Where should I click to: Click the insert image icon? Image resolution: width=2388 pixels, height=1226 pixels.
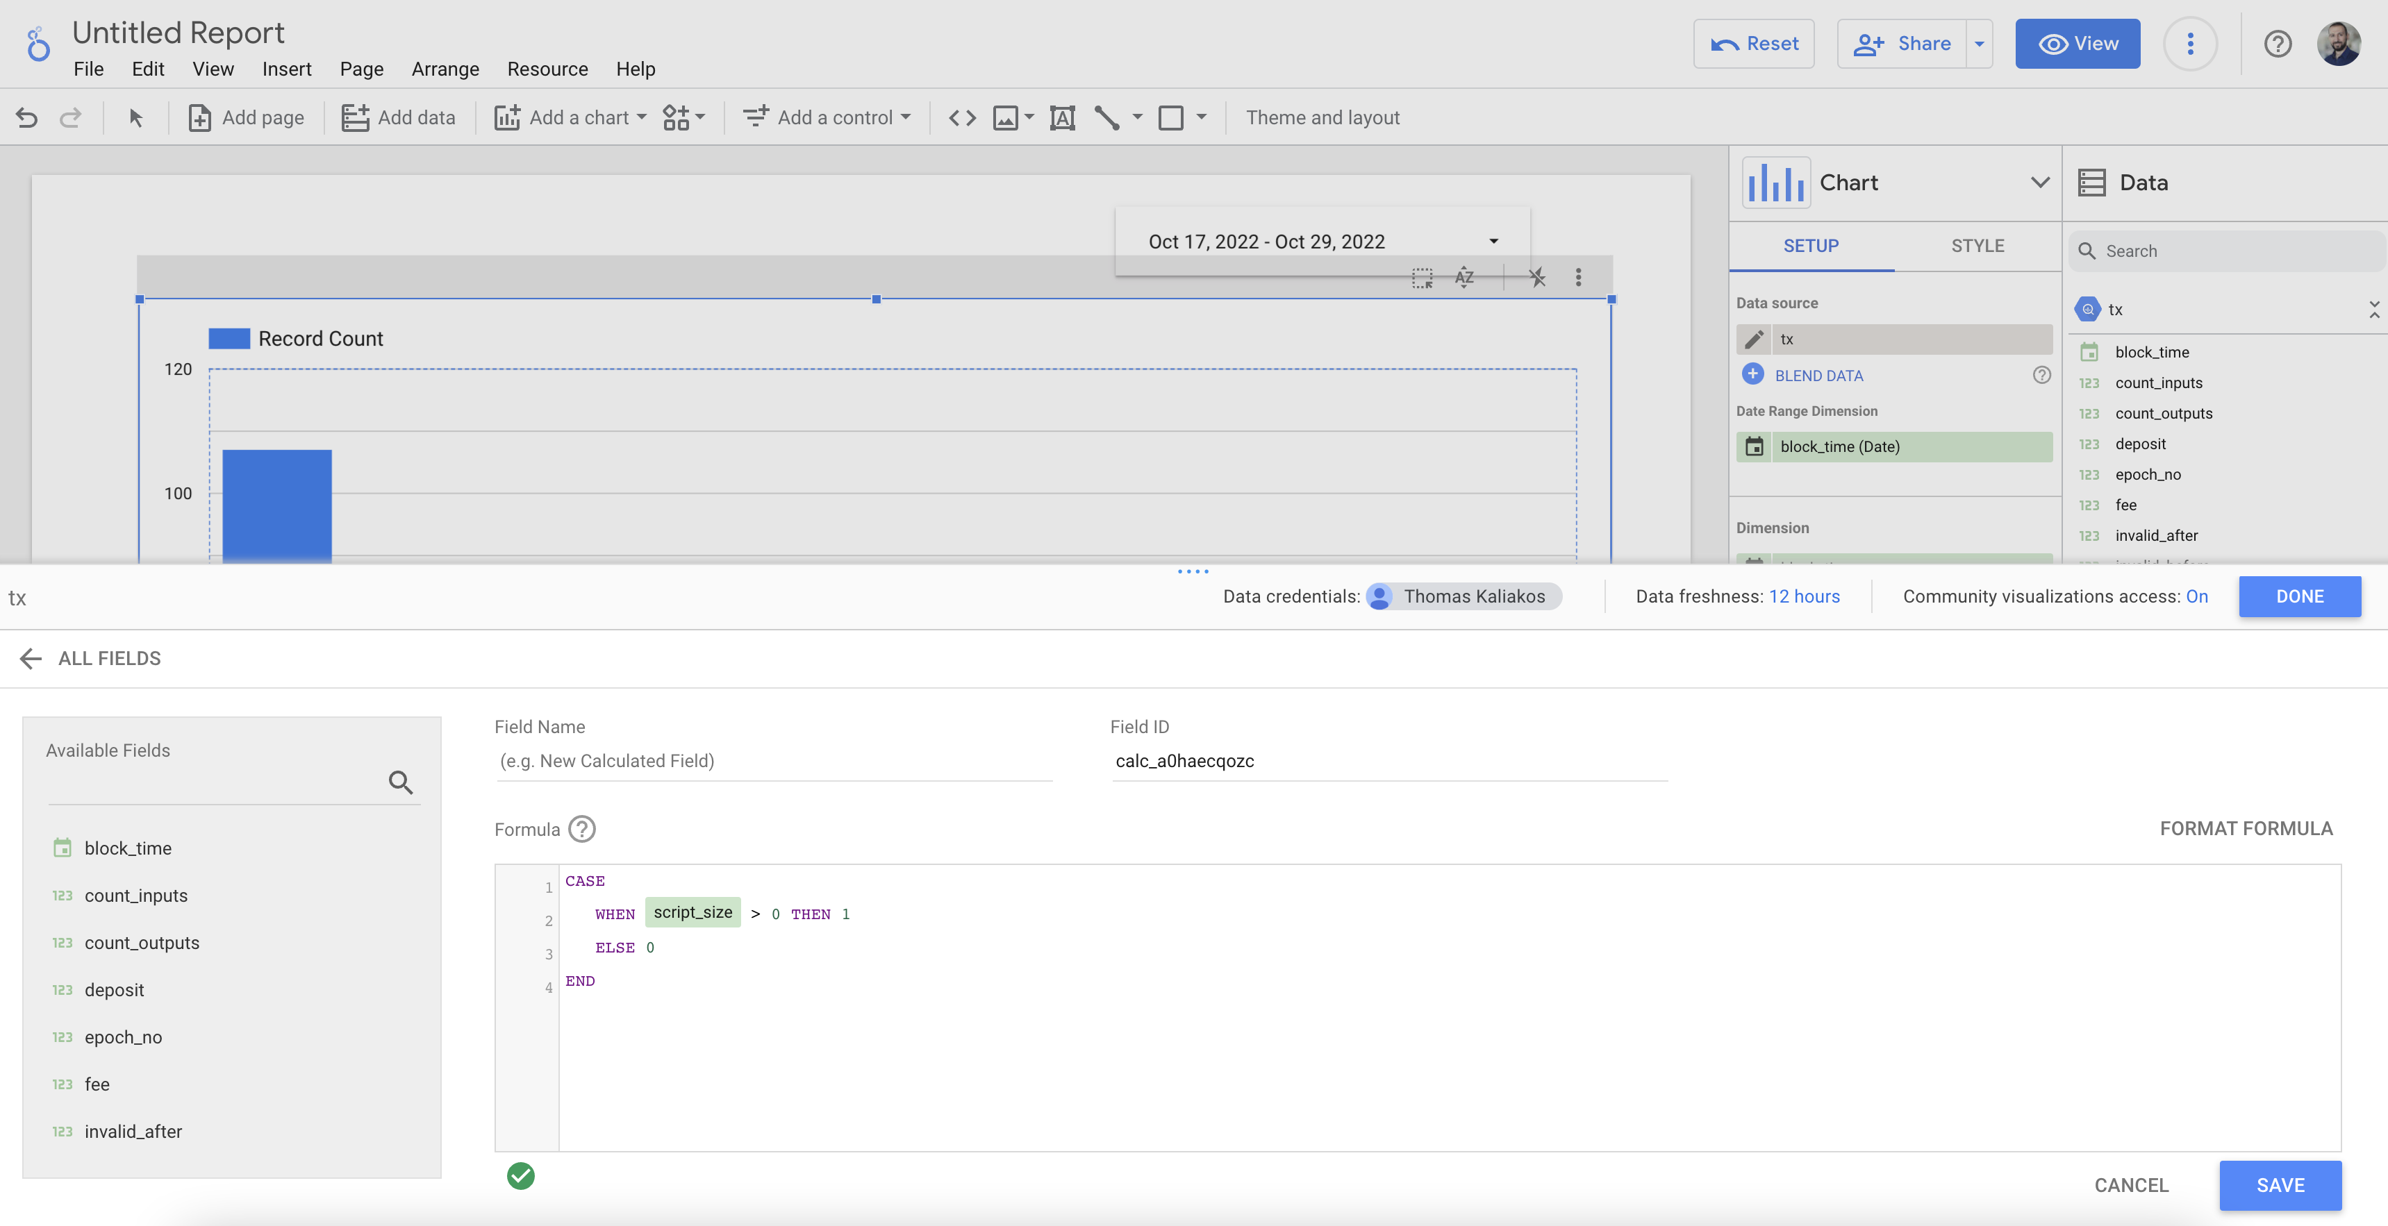pos(1006,118)
